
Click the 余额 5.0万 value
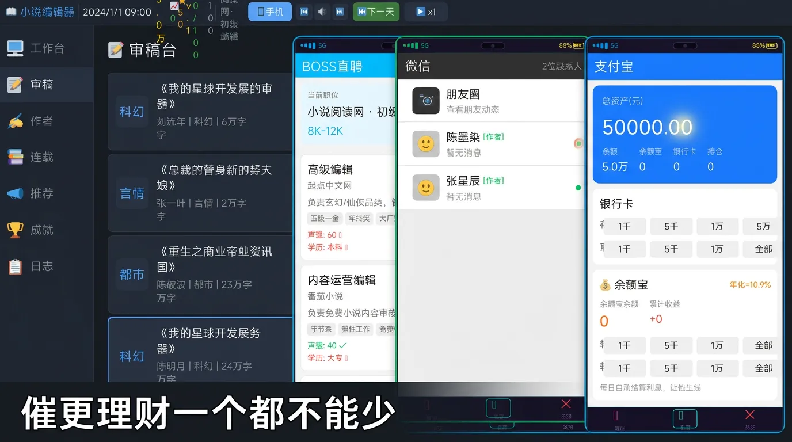[615, 167]
